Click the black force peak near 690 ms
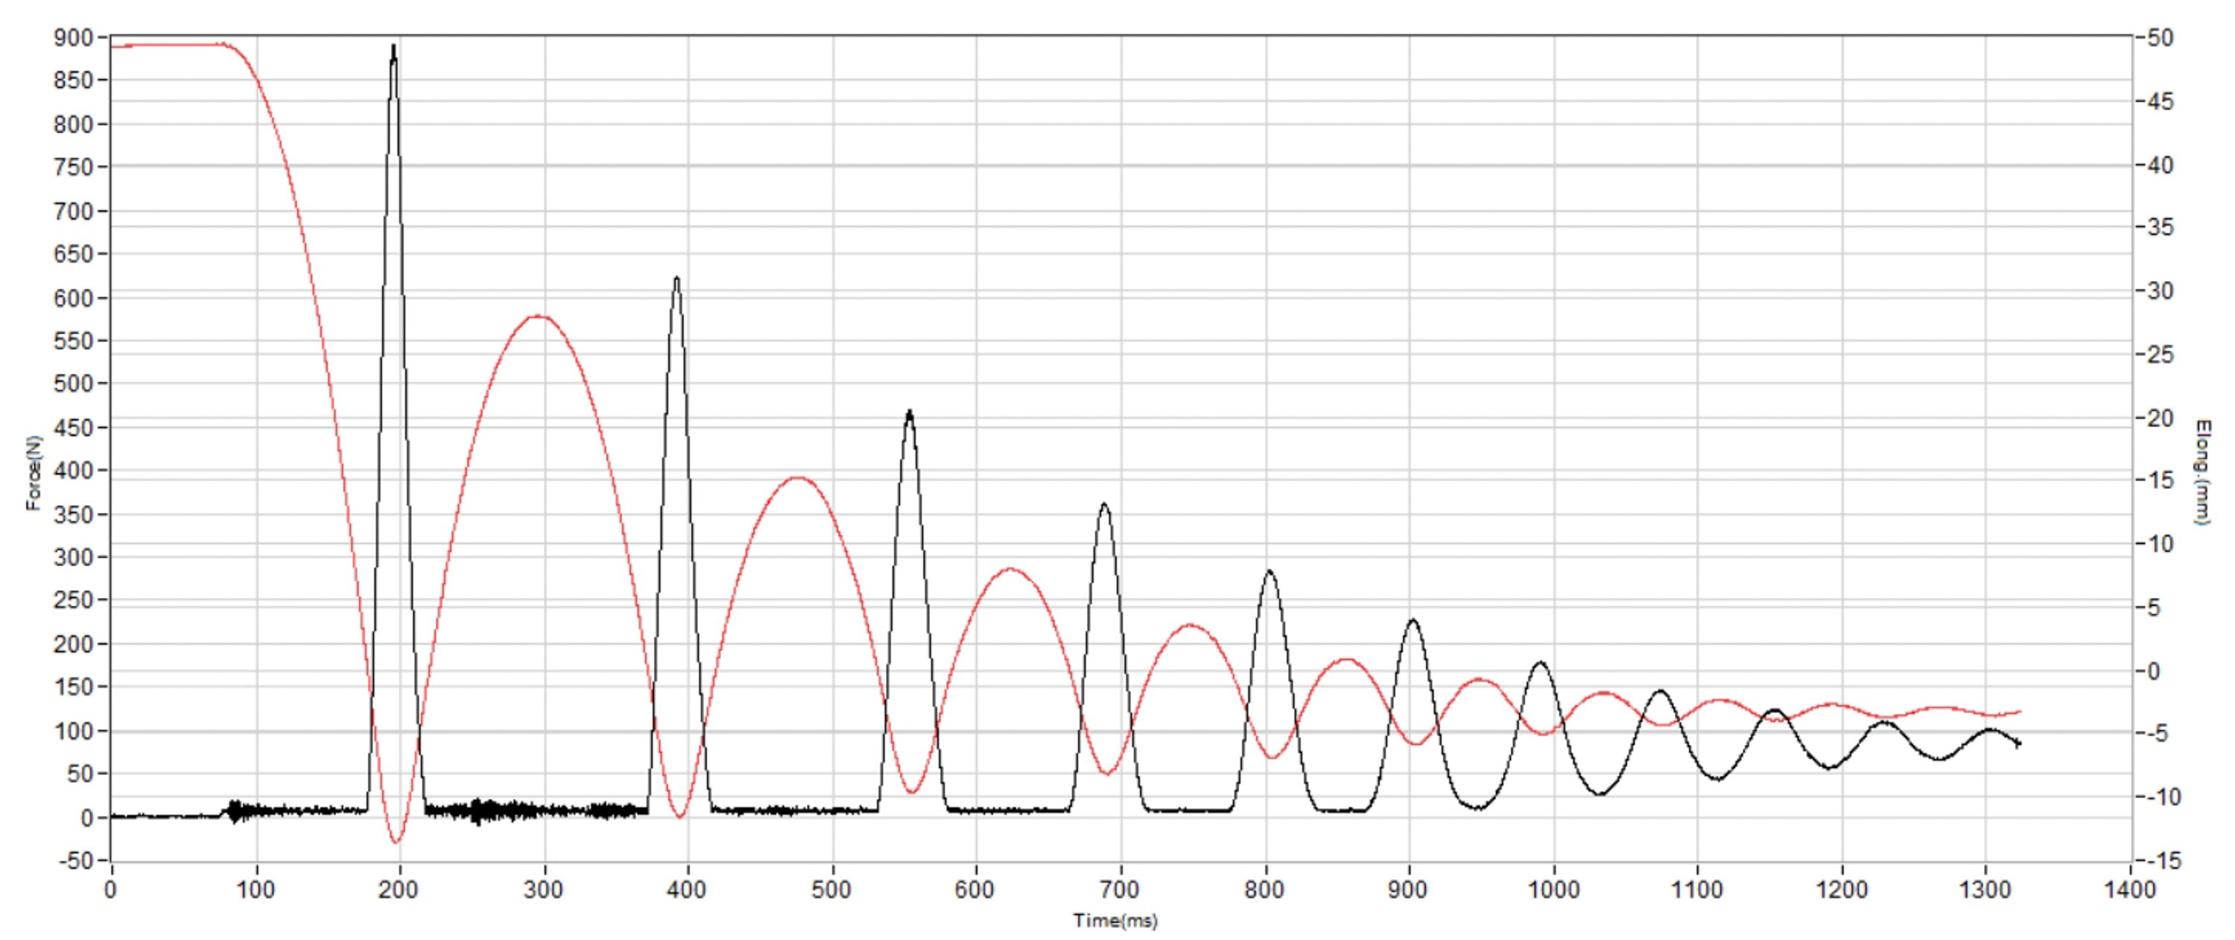 (x=1105, y=506)
